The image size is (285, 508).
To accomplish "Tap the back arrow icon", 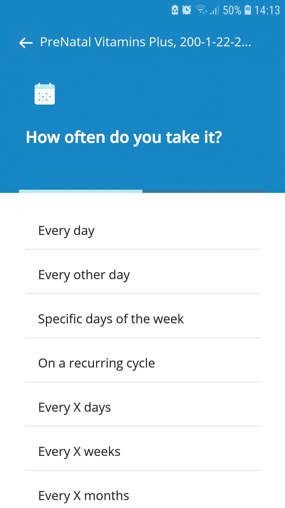I will click(x=26, y=42).
